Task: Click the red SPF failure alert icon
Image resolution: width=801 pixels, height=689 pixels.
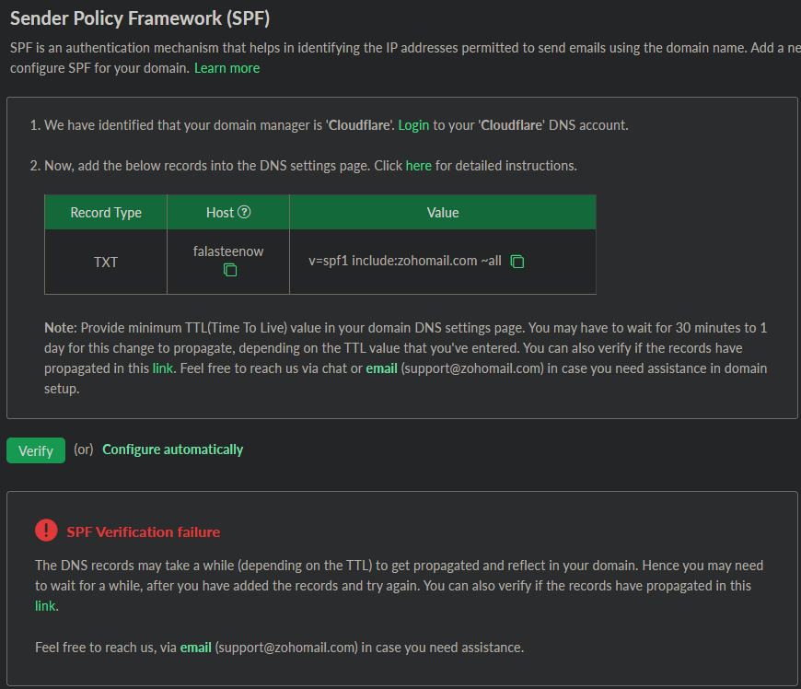Action: click(46, 531)
